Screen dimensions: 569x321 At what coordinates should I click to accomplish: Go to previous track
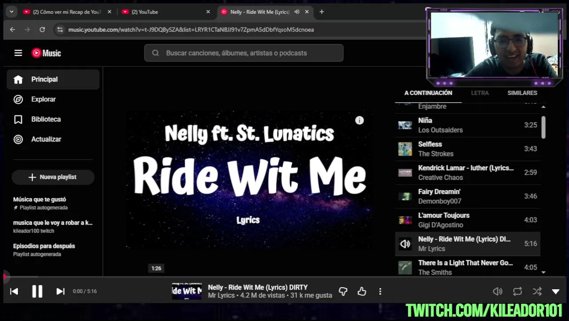coord(14,291)
